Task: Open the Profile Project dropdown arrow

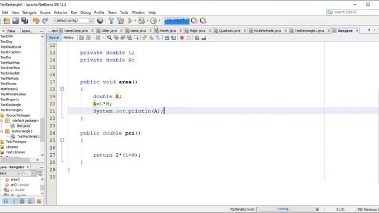Action: tap(159, 21)
